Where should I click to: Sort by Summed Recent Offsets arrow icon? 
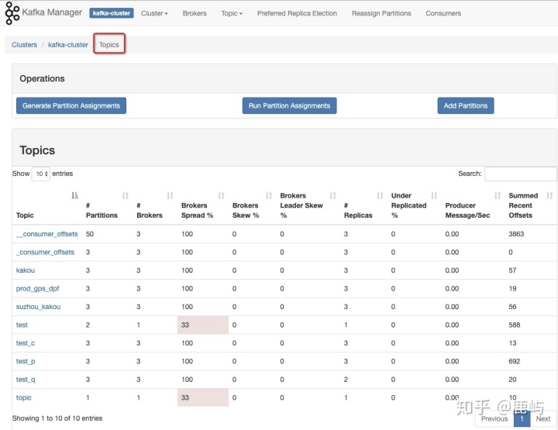(x=549, y=195)
